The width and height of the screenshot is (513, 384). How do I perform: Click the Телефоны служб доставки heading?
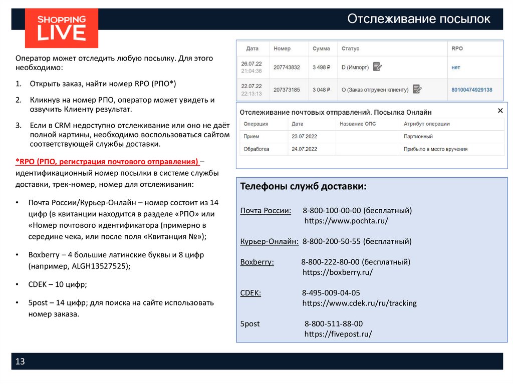coord(303,186)
